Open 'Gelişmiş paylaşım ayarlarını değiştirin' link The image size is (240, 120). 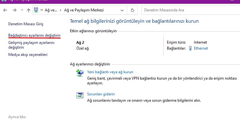coord(31,45)
